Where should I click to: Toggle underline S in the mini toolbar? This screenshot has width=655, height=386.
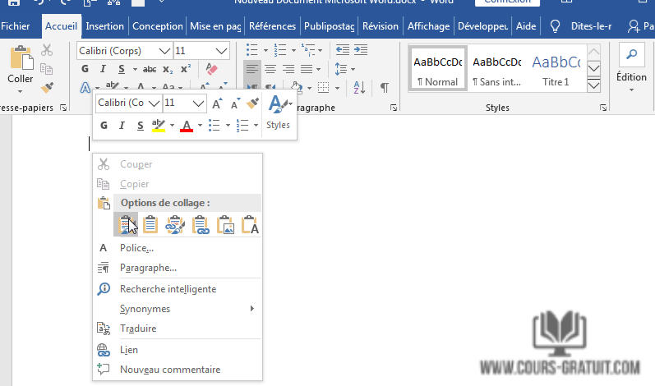click(141, 126)
